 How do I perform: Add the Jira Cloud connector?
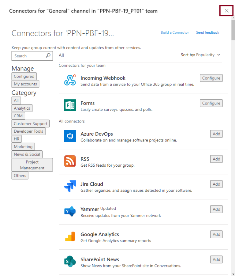(x=216, y=184)
